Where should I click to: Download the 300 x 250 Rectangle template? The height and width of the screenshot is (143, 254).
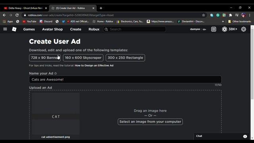click(125, 58)
